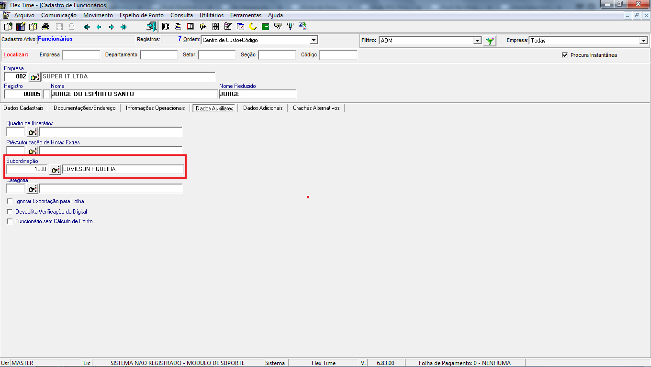651x367 pixels.
Task: Go to previous record with single left arrow
Action: pos(99,27)
